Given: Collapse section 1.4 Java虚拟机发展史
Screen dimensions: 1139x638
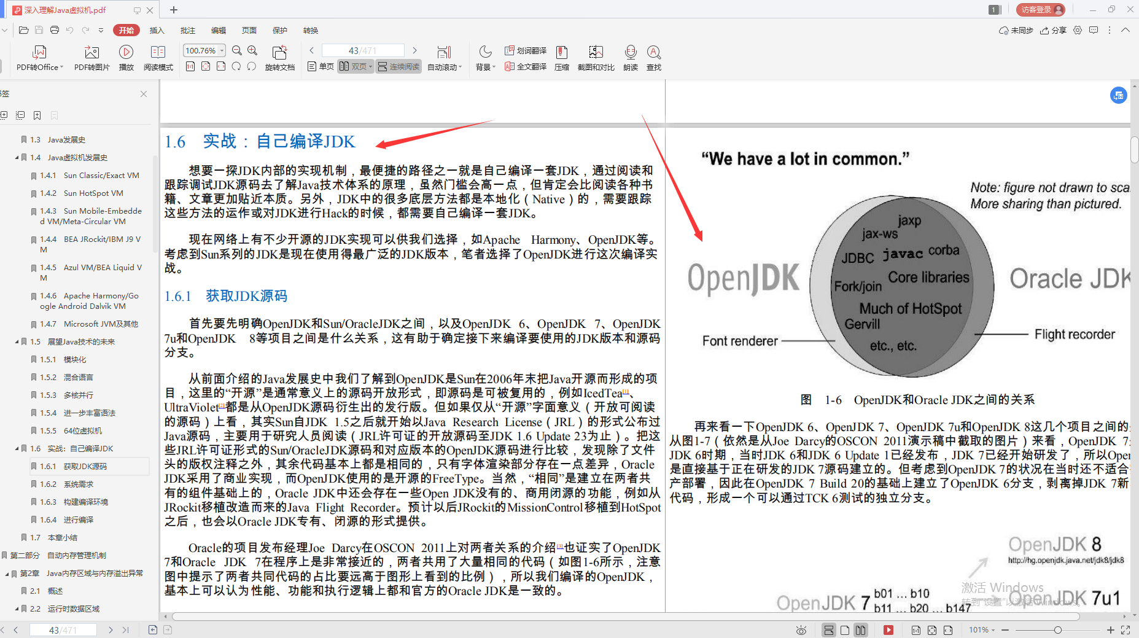Looking at the screenshot, I should click(17, 158).
